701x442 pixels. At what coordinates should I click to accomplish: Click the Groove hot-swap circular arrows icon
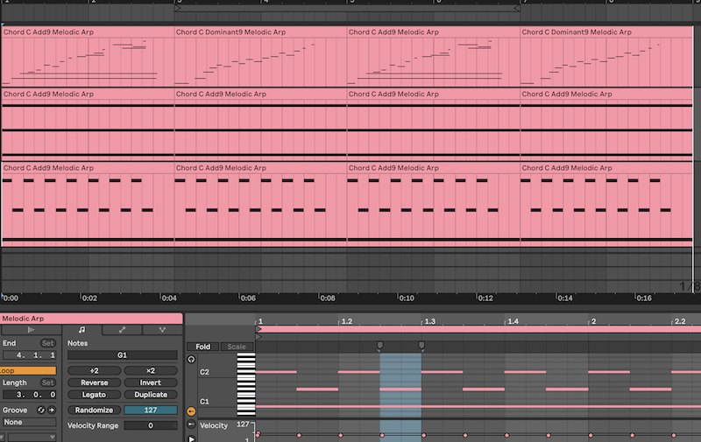tap(40, 410)
